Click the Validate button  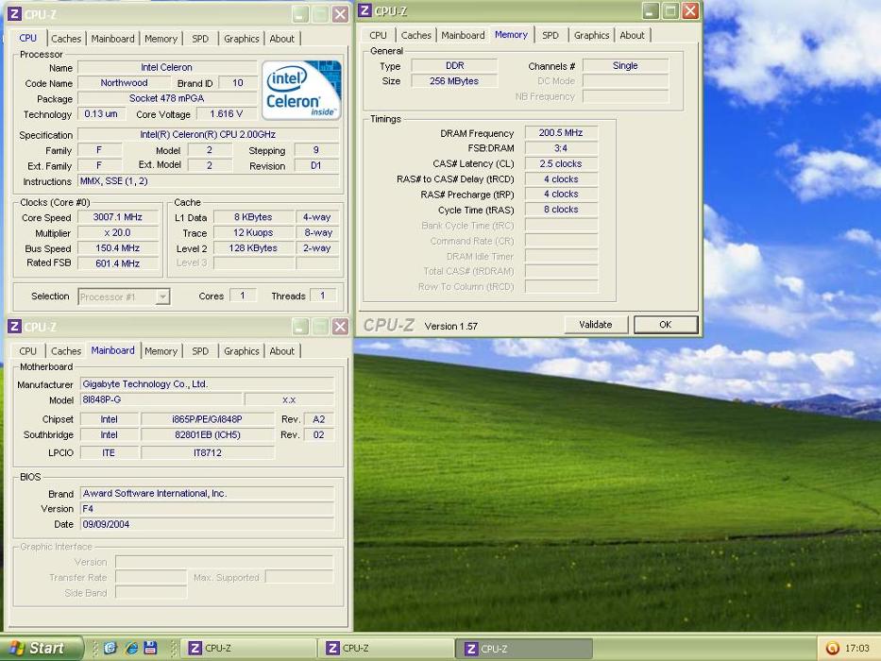point(596,324)
